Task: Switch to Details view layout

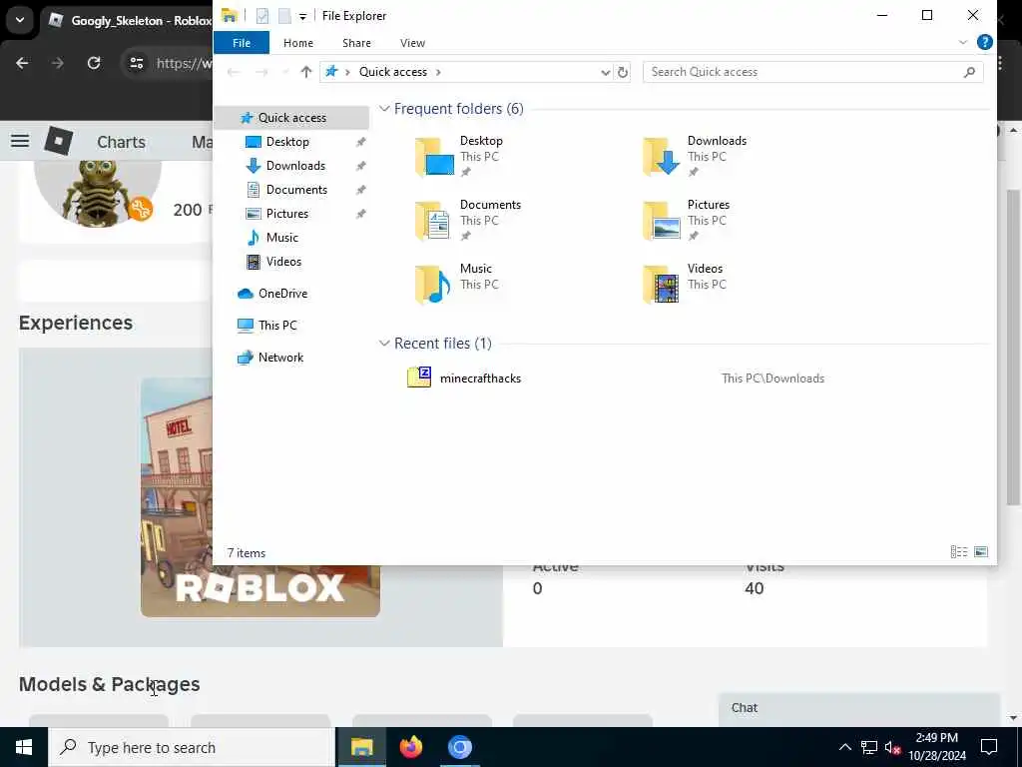Action: point(959,552)
